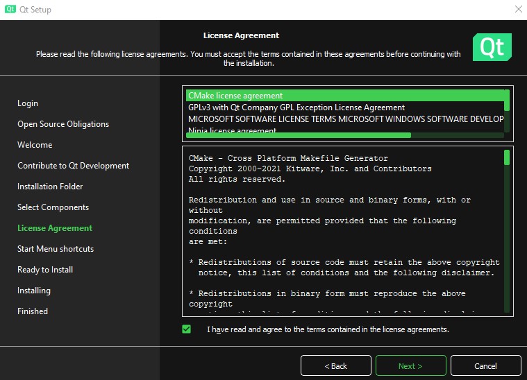The height and width of the screenshot is (380, 527).
Task: Click the Welcome step in sidebar
Action: [35, 145]
